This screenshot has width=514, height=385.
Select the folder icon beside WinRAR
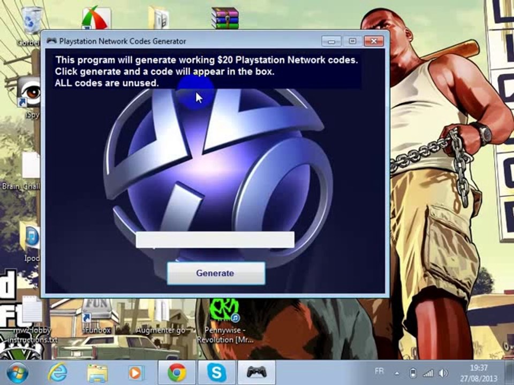(158, 18)
